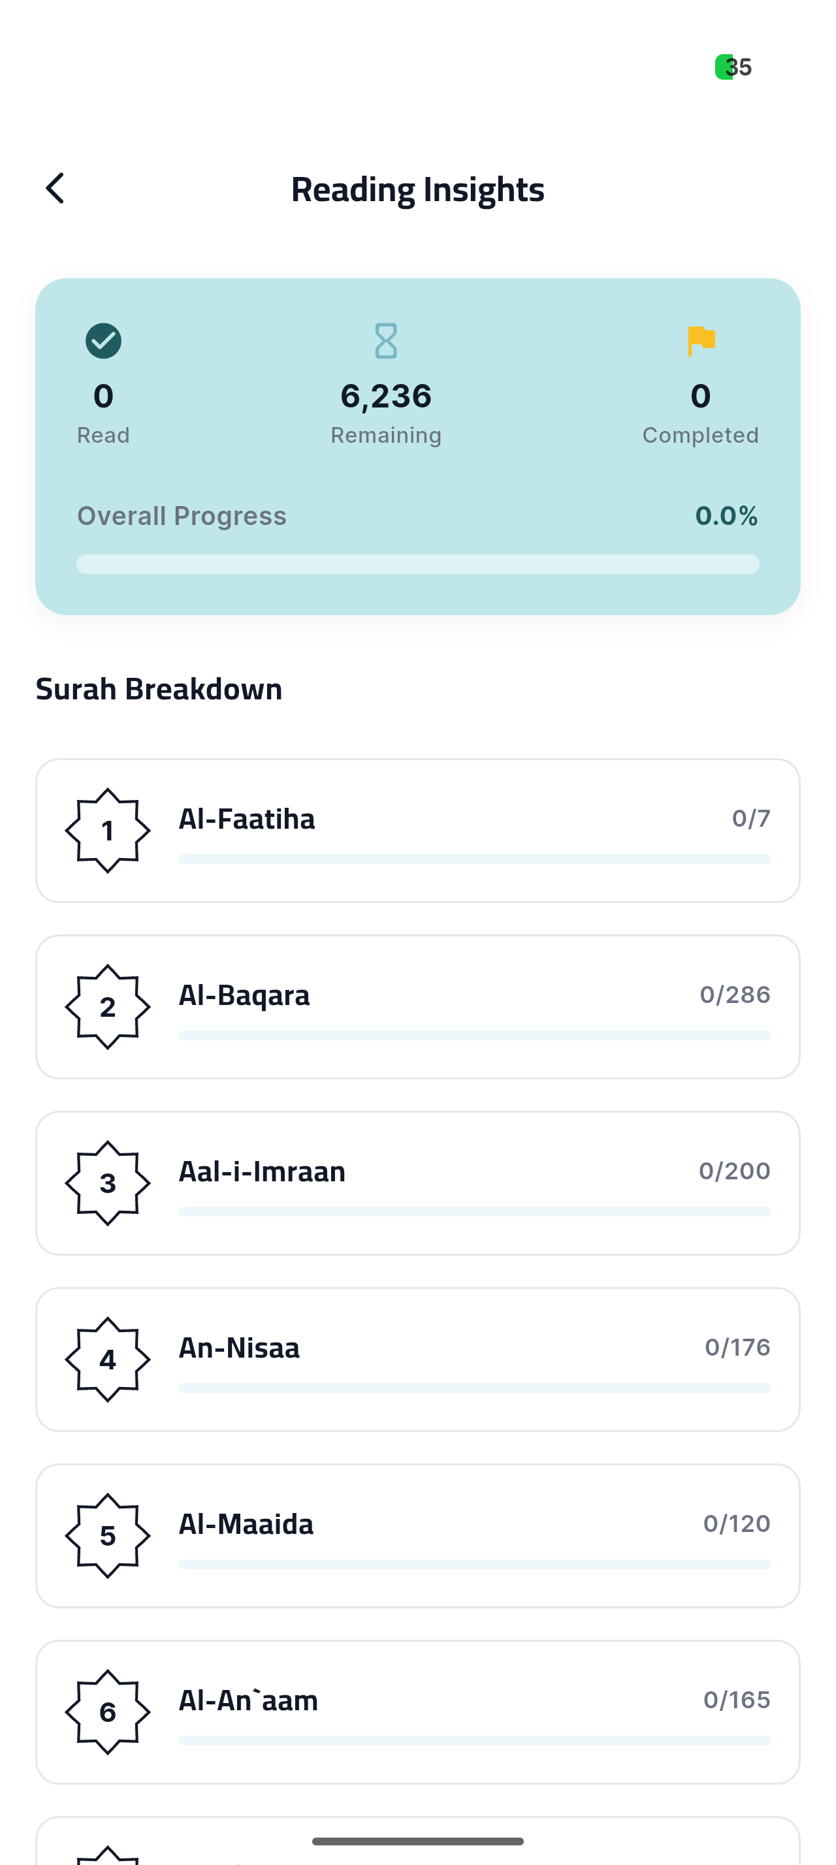The width and height of the screenshot is (836, 1865).
Task: Toggle completion status for Al-Faatiha
Action: click(417, 831)
